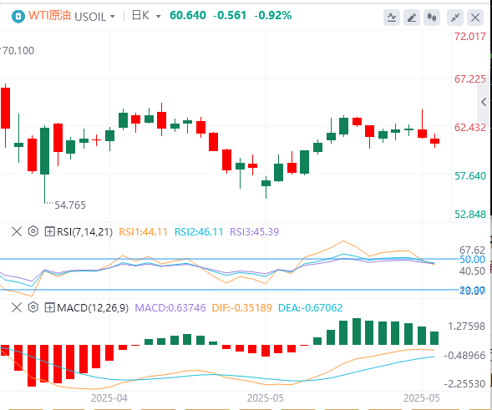Viewport: 492px width, 410px height.
Task: Expand the right side panel arrow
Action: [x=484, y=102]
